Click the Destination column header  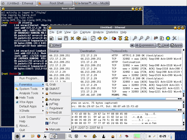[x=95, y=51]
